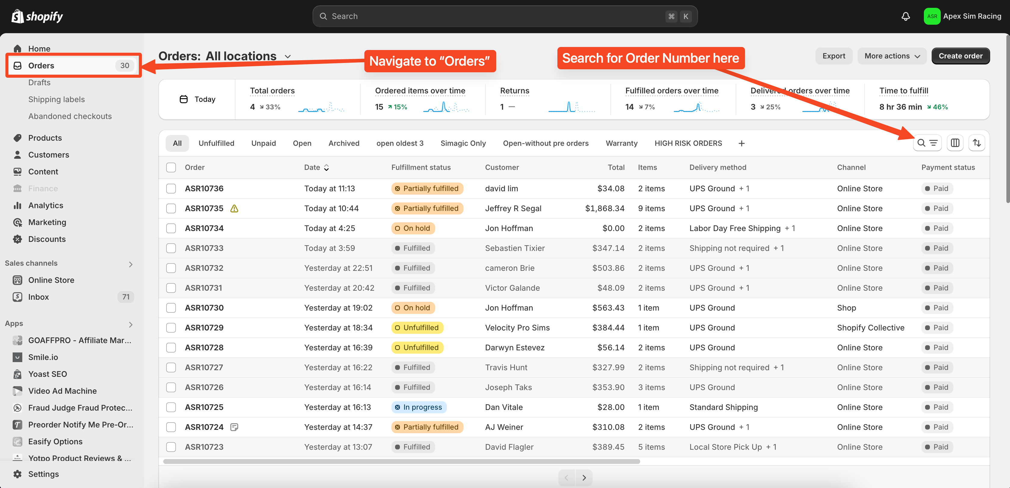Click the plus icon to add view
Image resolution: width=1010 pixels, height=488 pixels.
pyautogui.click(x=741, y=143)
